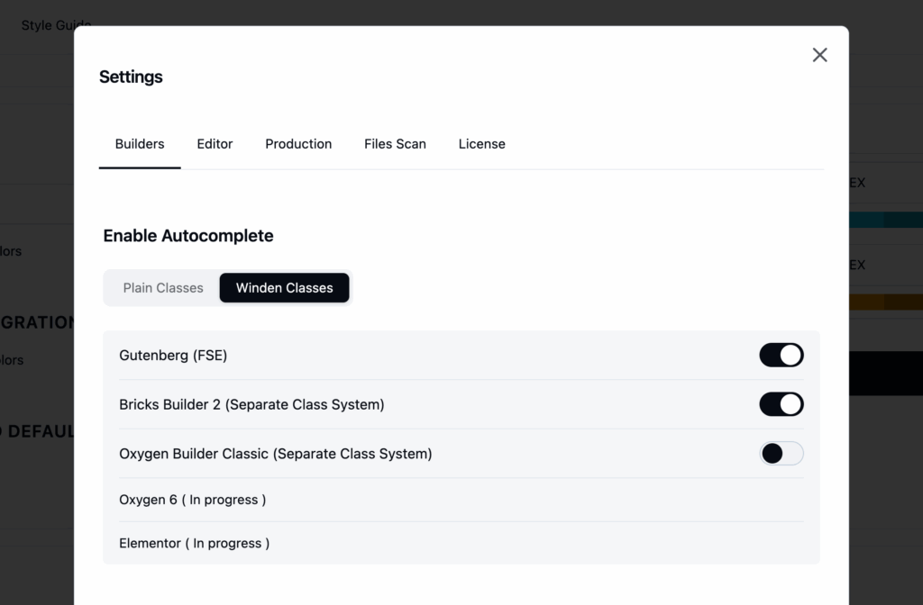Enable the Oxygen Builder Classic toggle
Viewport: 923px width, 605px height.
pyautogui.click(x=781, y=454)
